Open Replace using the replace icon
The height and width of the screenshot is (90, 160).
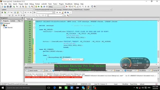tap(32, 7)
